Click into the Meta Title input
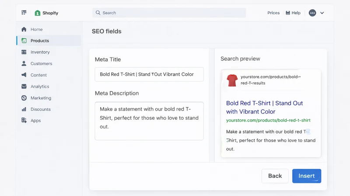The width and height of the screenshot is (350, 196). 149,74
